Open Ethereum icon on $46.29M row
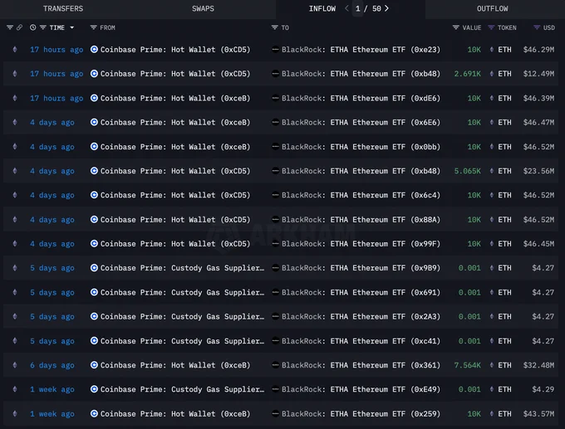This screenshot has width=565, height=429. [15, 49]
